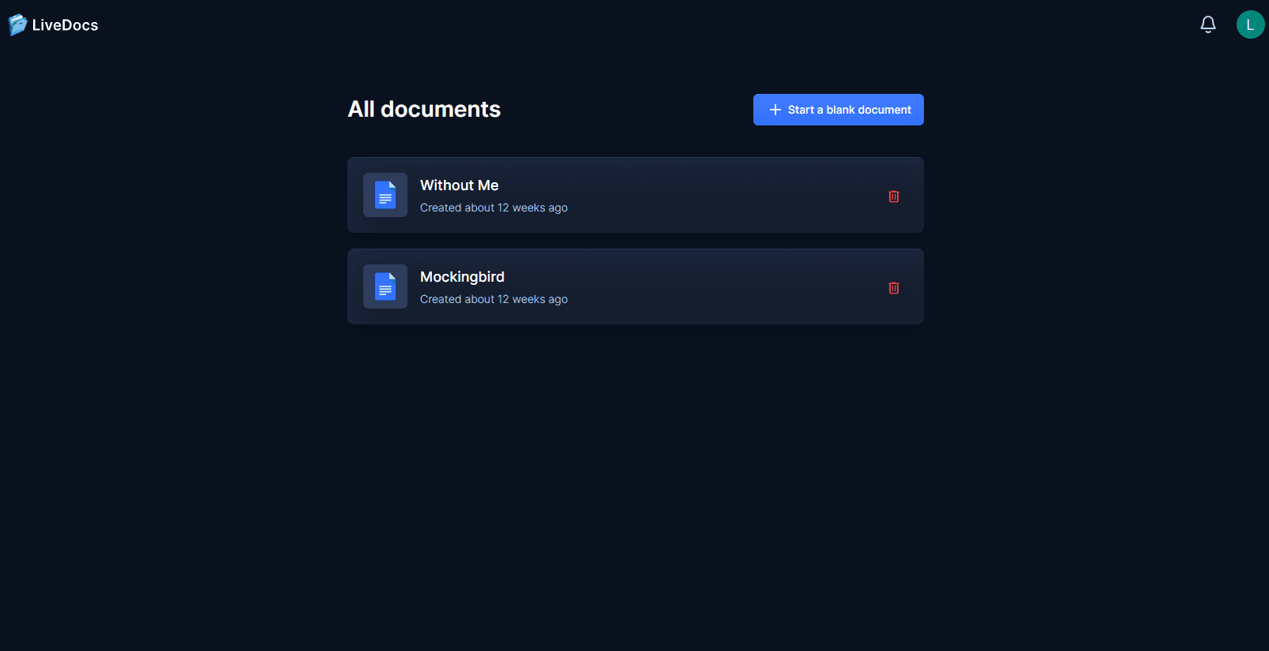Open the Without Me document title

tap(459, 185)
